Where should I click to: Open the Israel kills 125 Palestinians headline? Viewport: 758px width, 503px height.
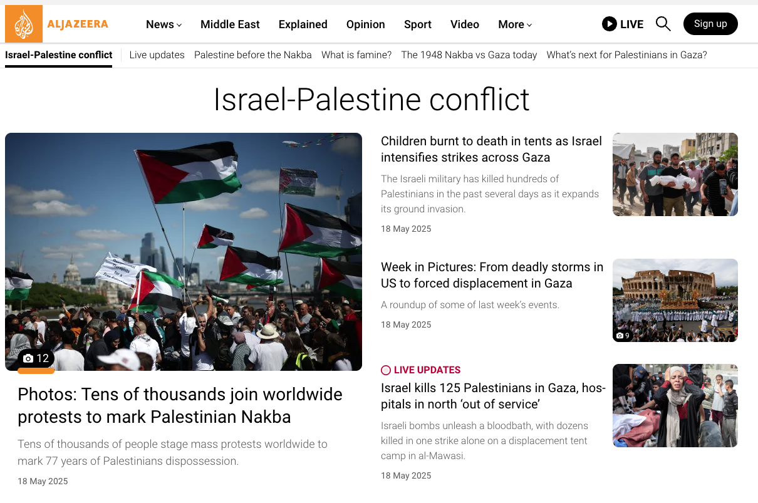point(493,396)
